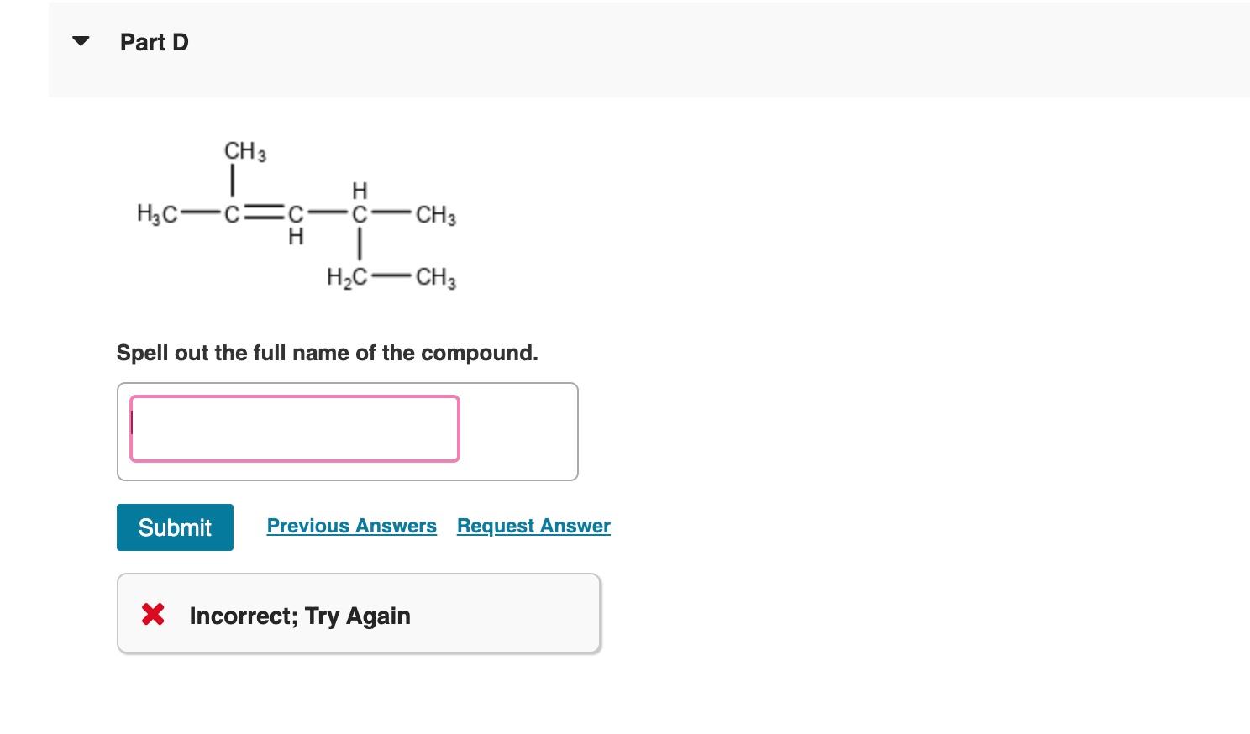Select the pink-outlined text entry field

294,428
